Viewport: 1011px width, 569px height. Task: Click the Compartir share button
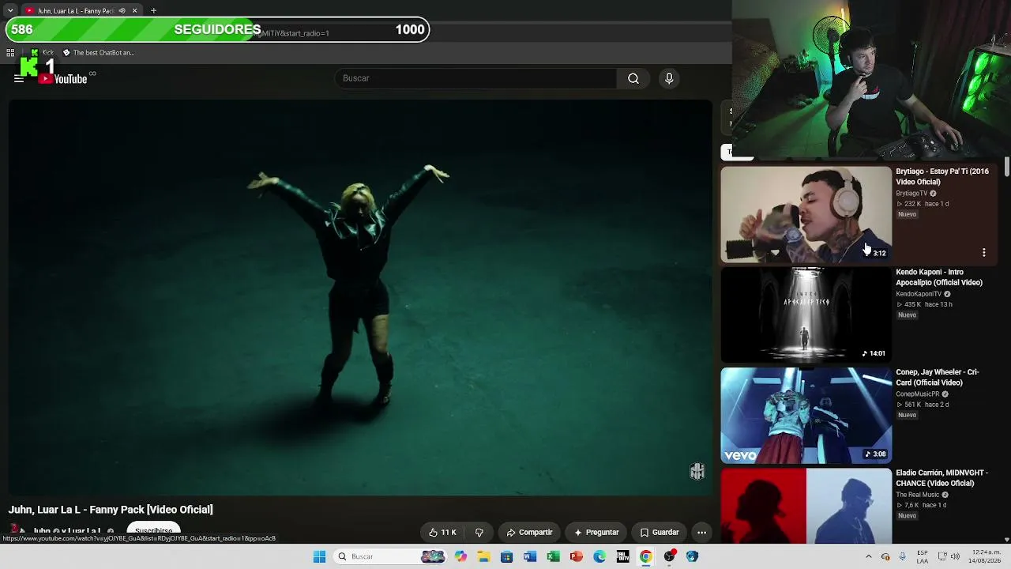pos(529,533)
